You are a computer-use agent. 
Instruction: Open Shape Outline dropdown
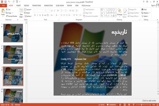134,13
